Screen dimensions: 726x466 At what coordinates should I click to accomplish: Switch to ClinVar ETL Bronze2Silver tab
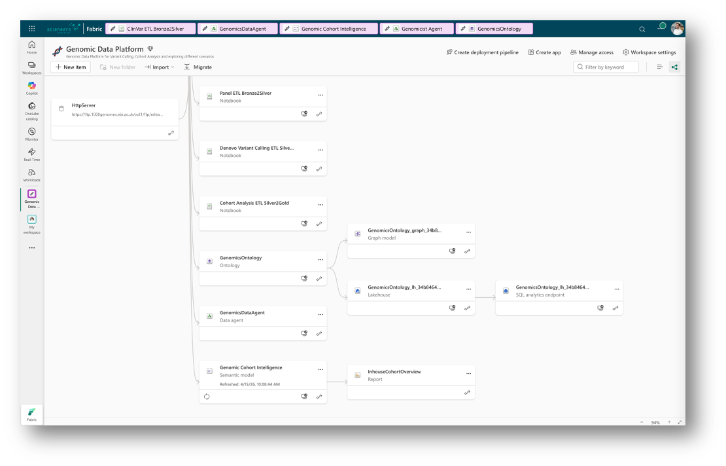(150, 29)
